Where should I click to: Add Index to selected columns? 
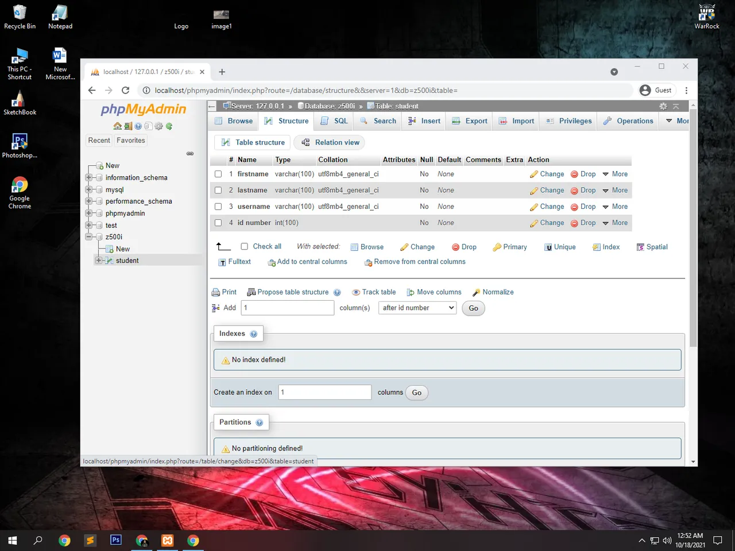click(606, 247)
